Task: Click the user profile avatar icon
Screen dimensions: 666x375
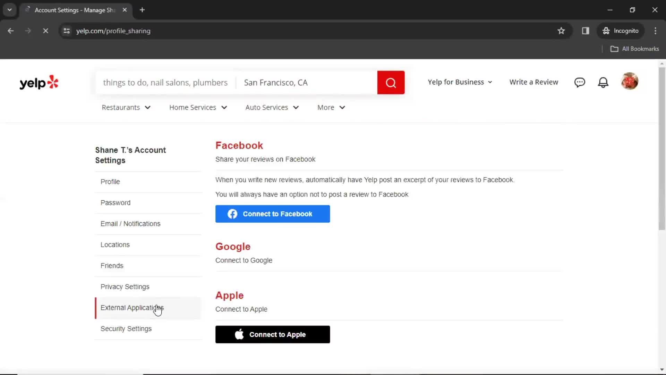Action: (630, 82)
